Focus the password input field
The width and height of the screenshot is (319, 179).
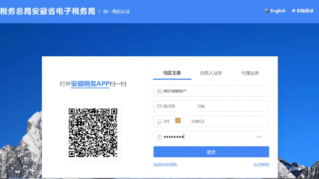click(211, 137)
